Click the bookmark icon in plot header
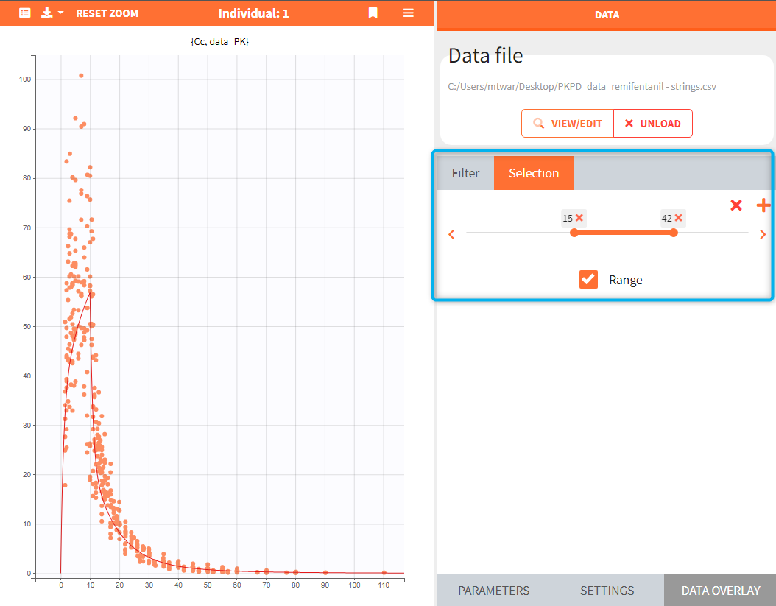The width and height of the screenshot is (776, 606). (x=373, y=13)
